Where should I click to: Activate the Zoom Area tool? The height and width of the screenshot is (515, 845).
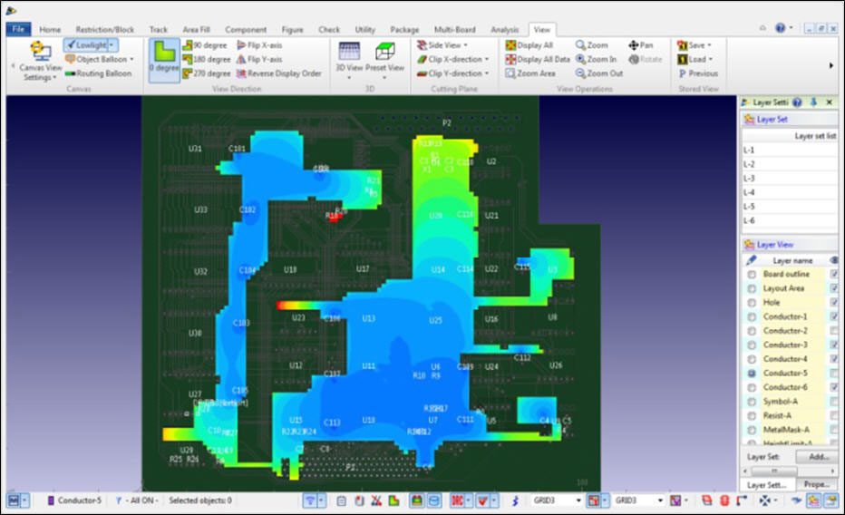tap(530, 73)
